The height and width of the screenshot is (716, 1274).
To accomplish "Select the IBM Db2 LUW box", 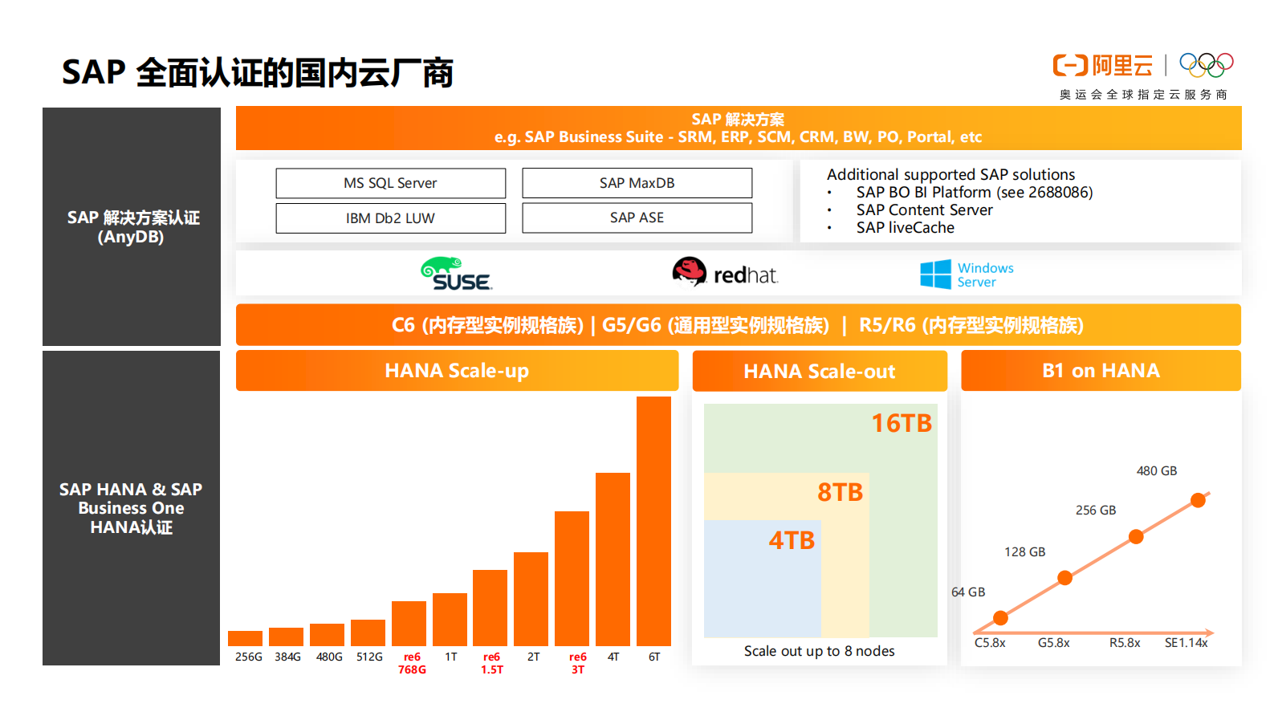I will [x=391, y=218].
